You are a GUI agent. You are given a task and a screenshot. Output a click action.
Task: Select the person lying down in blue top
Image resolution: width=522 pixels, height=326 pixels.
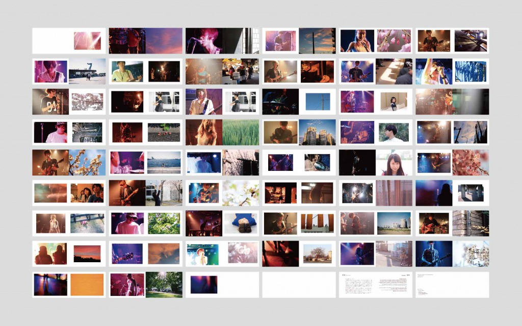pos(241,223)
